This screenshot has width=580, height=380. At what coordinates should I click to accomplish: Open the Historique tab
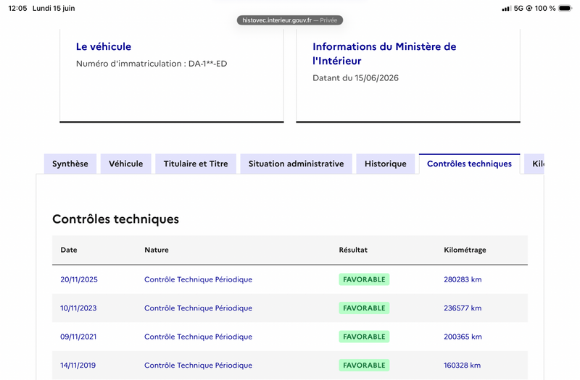click(x=386, y=164)
